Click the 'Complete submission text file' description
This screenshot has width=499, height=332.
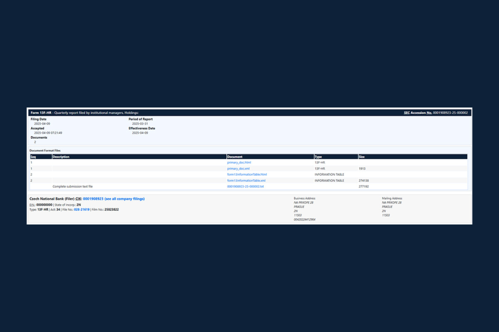pyautogui.click(x=73, y=186)
